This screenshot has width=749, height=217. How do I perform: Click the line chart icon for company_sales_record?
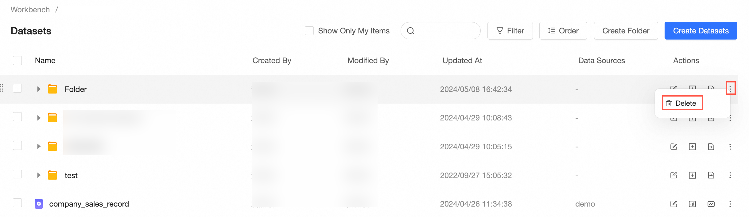(x=711, y=204)
